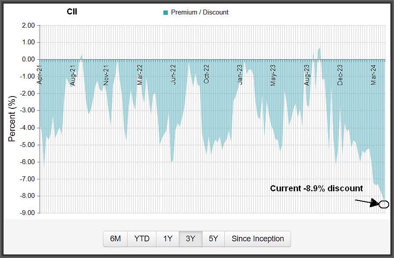Select the 6M time range button
The image size is (394, 258).
point(115,239)
